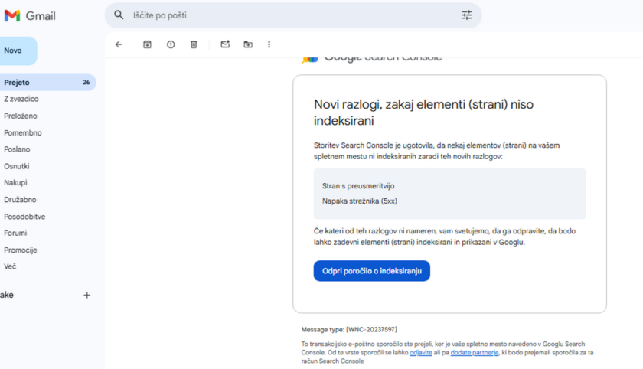Viewport: 643px width, 369px height.
Task: Click the Message type WNC-20237597 text
Action: (x=349, y=329)
